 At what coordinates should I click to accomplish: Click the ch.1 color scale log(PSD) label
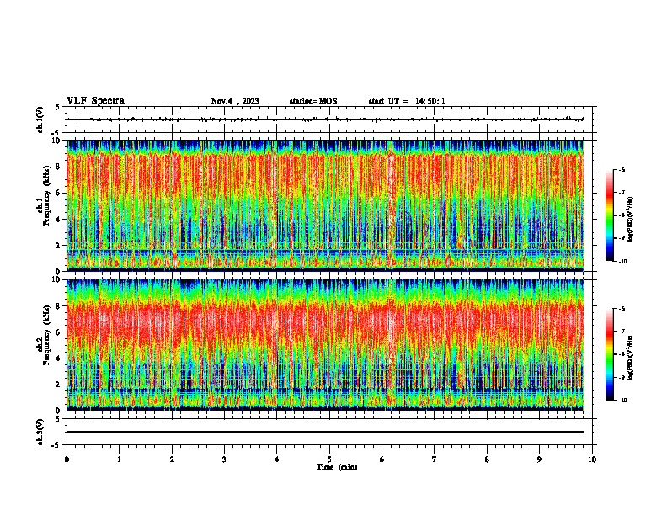[x=631, y=220]
